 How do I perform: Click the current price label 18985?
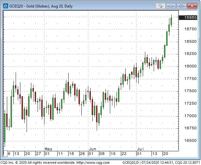(x=188, y=17)
